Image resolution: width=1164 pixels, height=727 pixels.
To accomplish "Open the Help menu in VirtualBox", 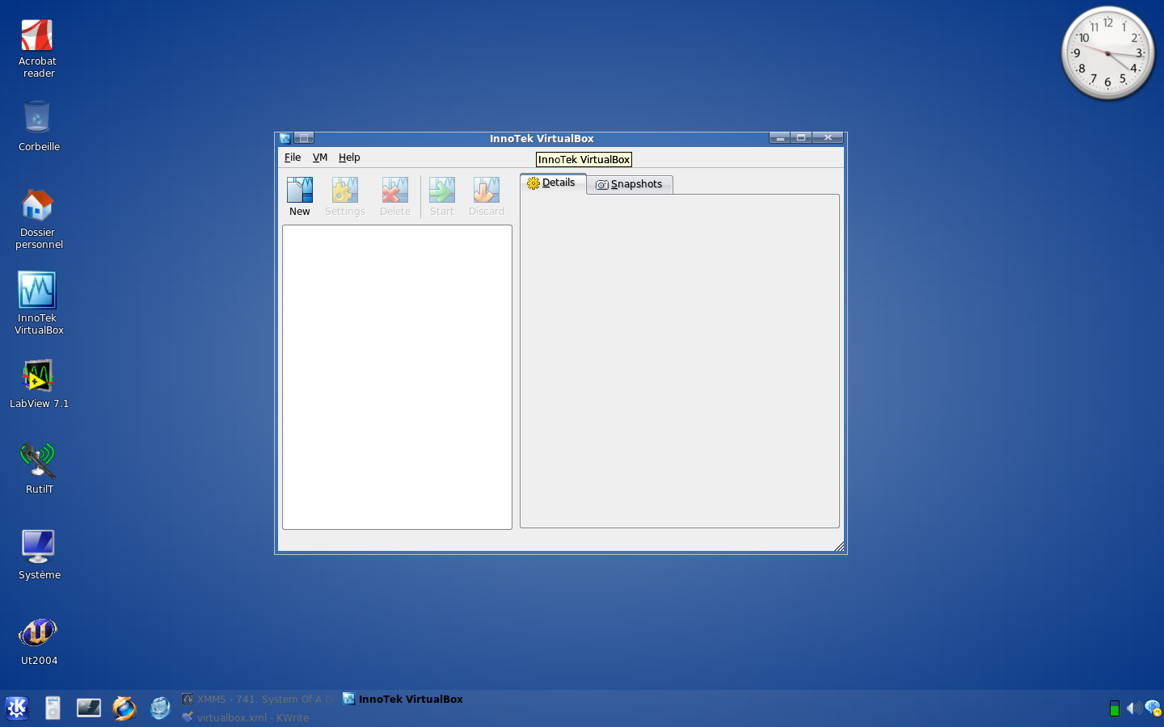I will pos(349,158).
